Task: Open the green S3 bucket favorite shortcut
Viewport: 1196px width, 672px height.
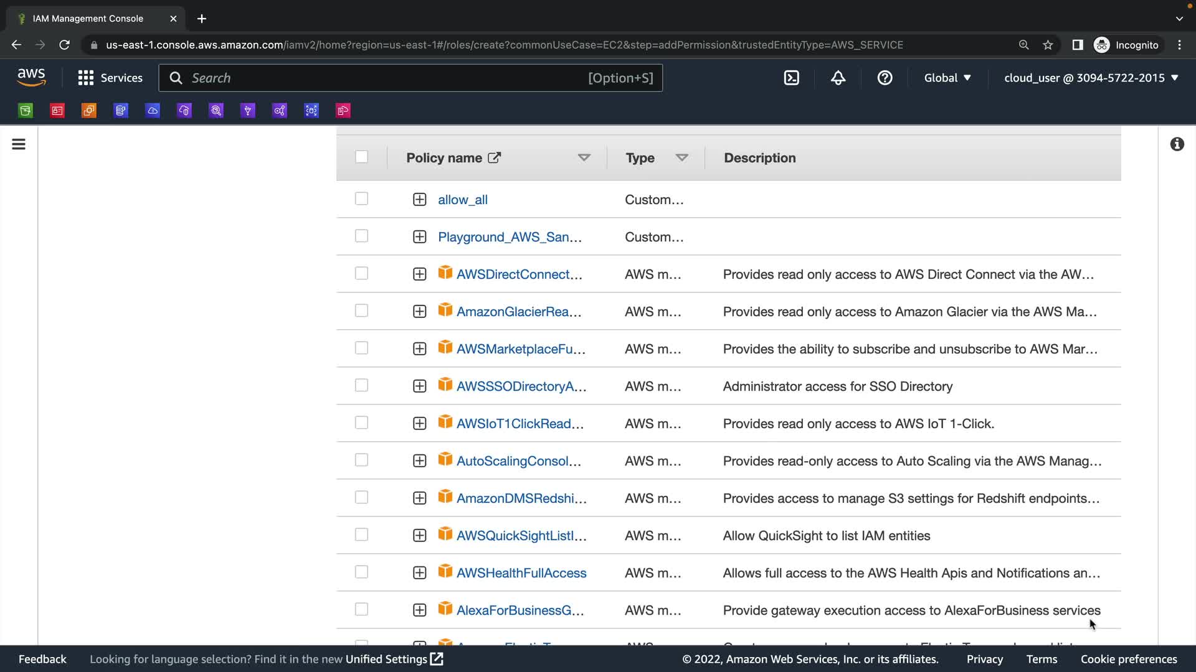Action: point(26,111)
